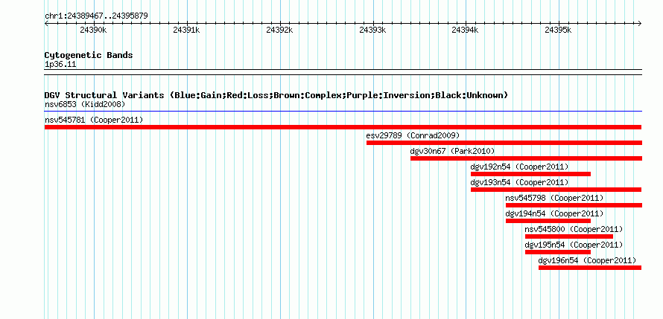Screen dimensions: 663x319
Task: Select the red dgv193n54 variant bar
Action: 556,190
